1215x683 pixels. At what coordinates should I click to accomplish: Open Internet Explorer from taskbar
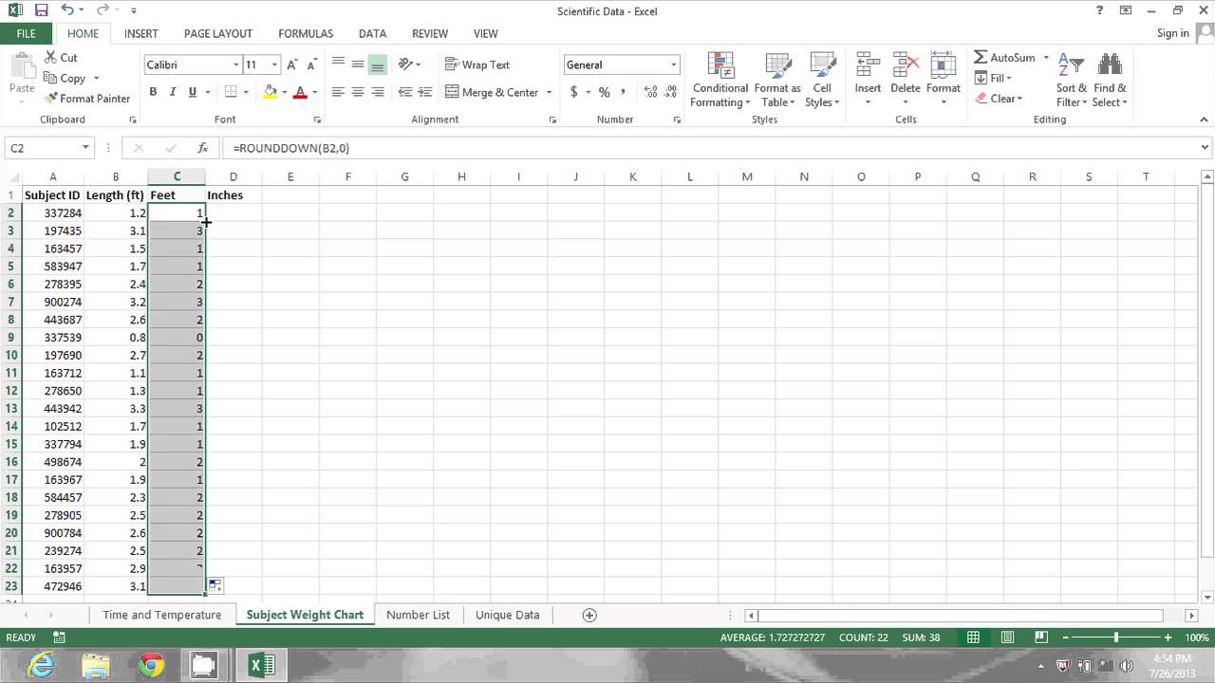[x=41, y=665]
